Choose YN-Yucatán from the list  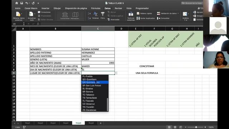pyautogui.click(x=95, y=107)
